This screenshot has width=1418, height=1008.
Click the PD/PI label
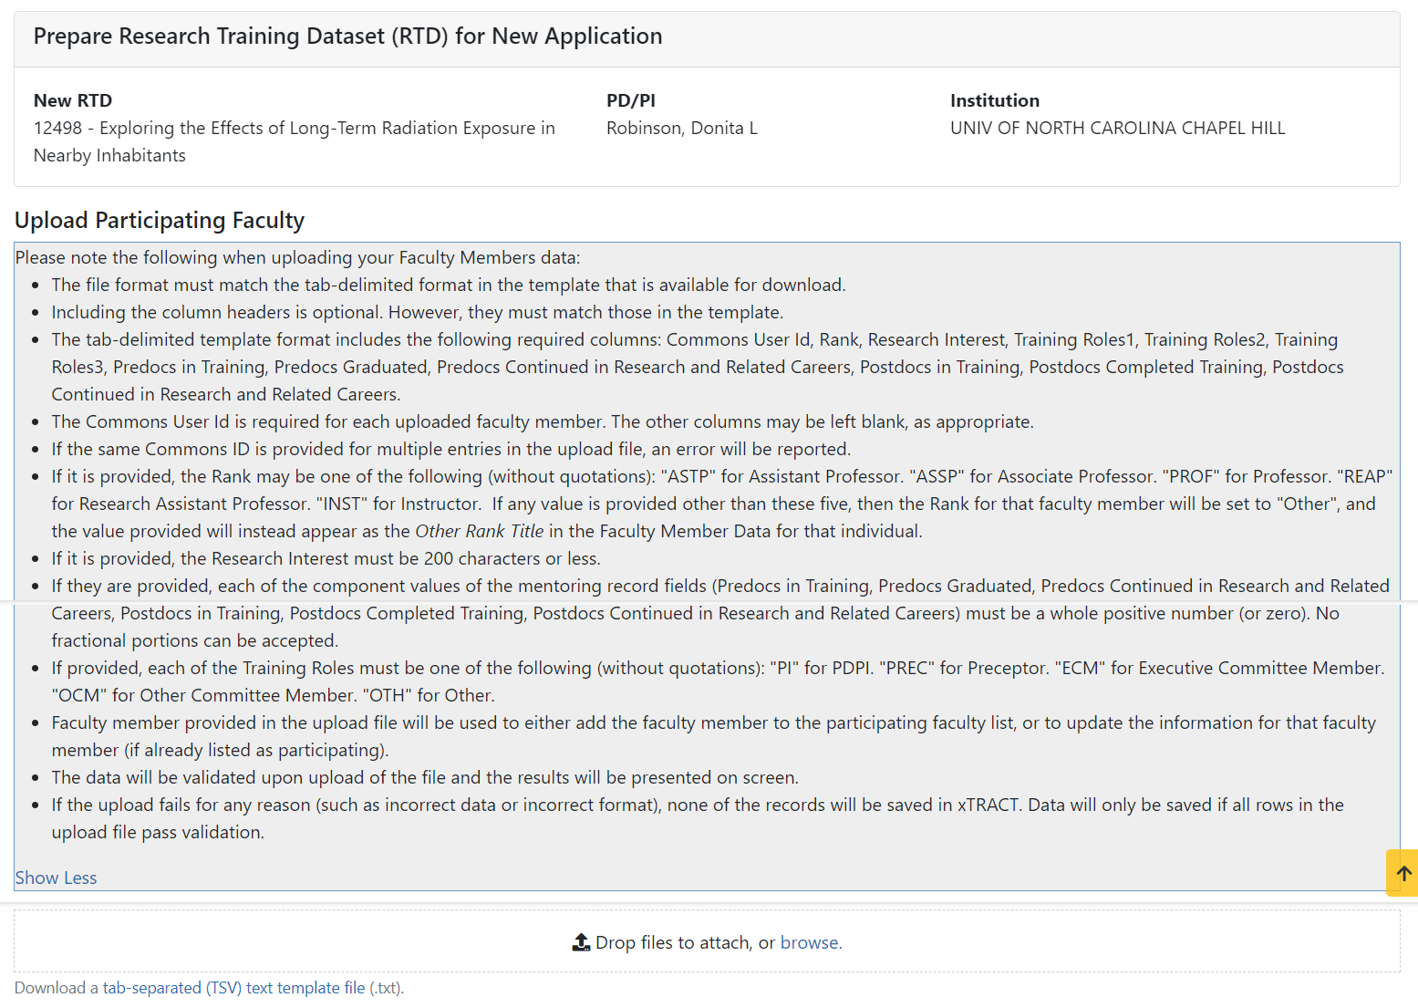pyautogui.click(x=630, y=101)
